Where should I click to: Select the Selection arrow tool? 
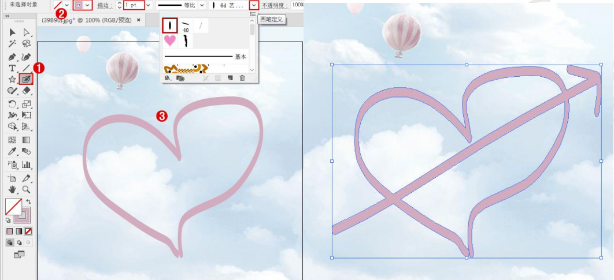[x=13, y=32]
